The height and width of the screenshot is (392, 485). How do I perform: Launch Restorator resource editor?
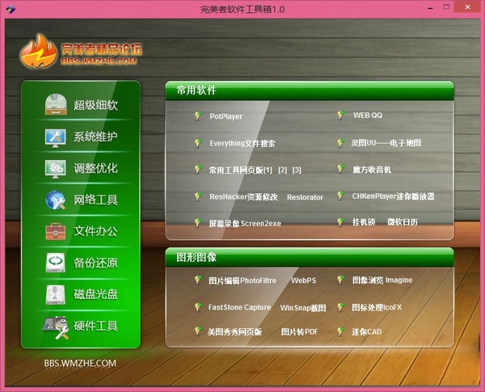(305, 197)
